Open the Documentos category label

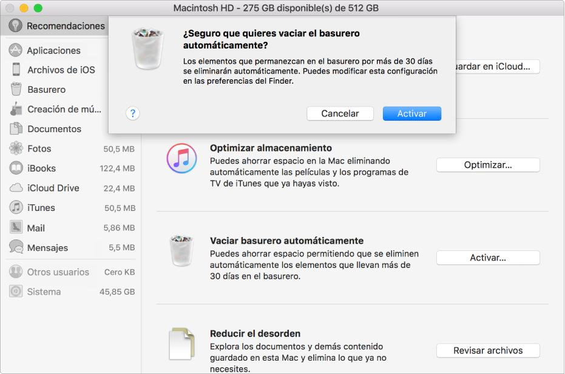click(x=55, y=129)
